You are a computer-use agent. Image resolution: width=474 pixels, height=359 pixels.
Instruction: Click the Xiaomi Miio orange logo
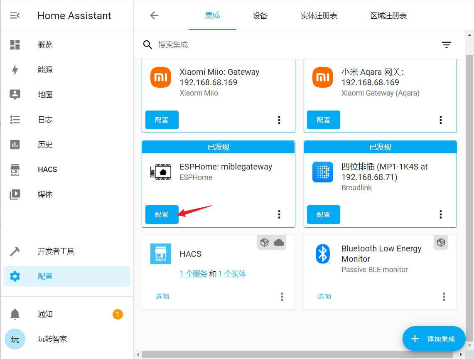(x=161, y=77)
